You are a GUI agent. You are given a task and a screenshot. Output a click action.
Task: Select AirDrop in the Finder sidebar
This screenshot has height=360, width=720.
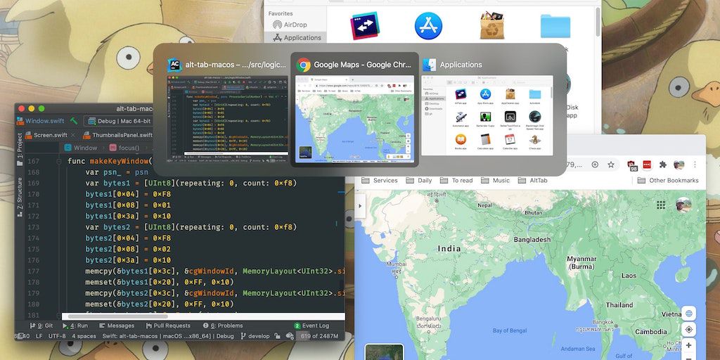click(289, 25)
